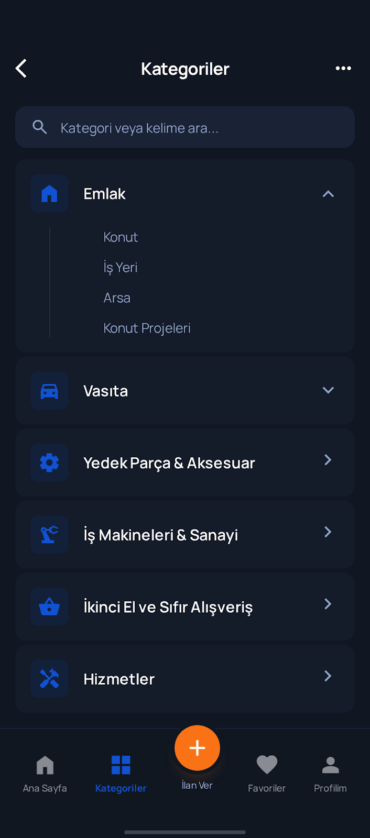This screenshot has height=838, width=370.
Task: Tap the Profilim person icon
Action: click(x=330, y=764)
